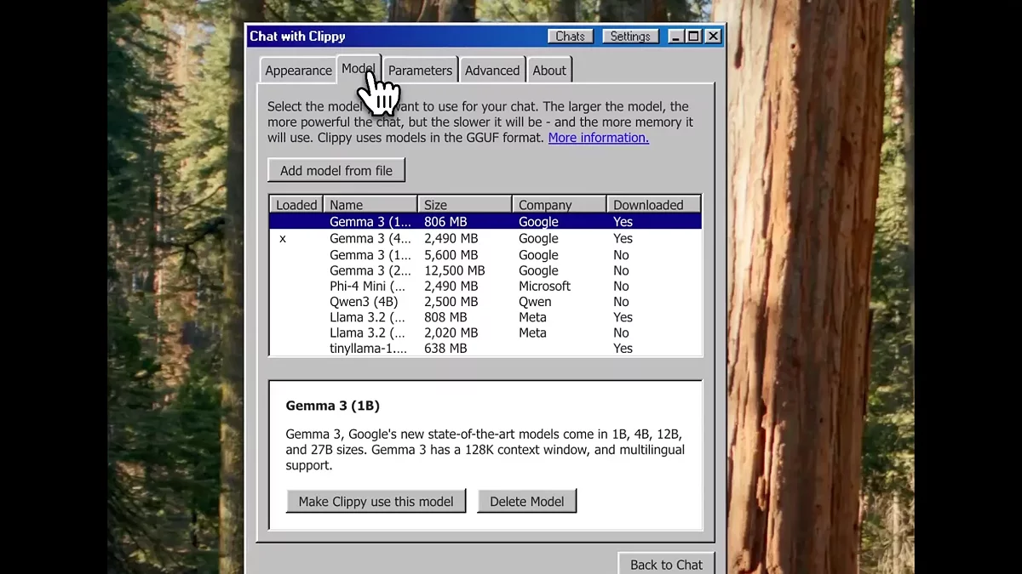This screenshot has width=1022, height=574.
Task: Click the 12,500 MB size cell
Action: point(454,270)
